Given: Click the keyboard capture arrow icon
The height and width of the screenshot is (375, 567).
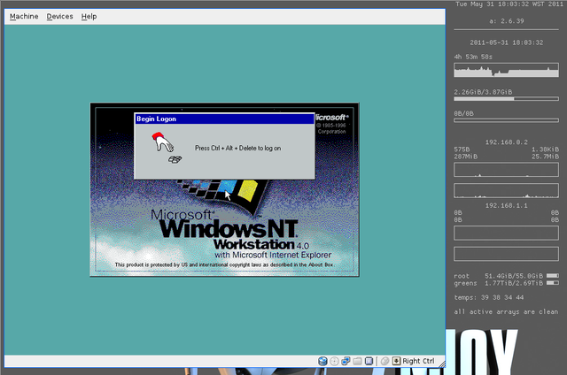Looking at the screenshot, I should coord(397,361).
